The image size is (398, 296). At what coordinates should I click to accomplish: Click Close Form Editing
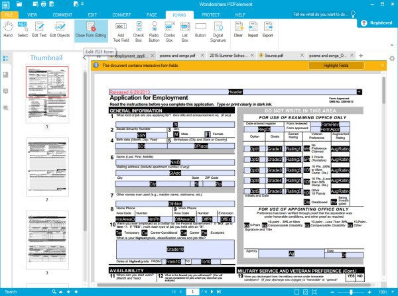[x=91, y=29]
